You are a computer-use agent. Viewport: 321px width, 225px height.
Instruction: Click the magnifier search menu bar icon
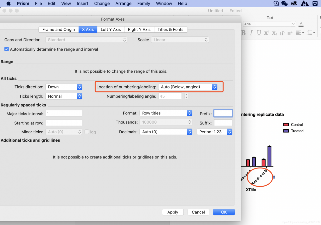[x=276, y=4]
